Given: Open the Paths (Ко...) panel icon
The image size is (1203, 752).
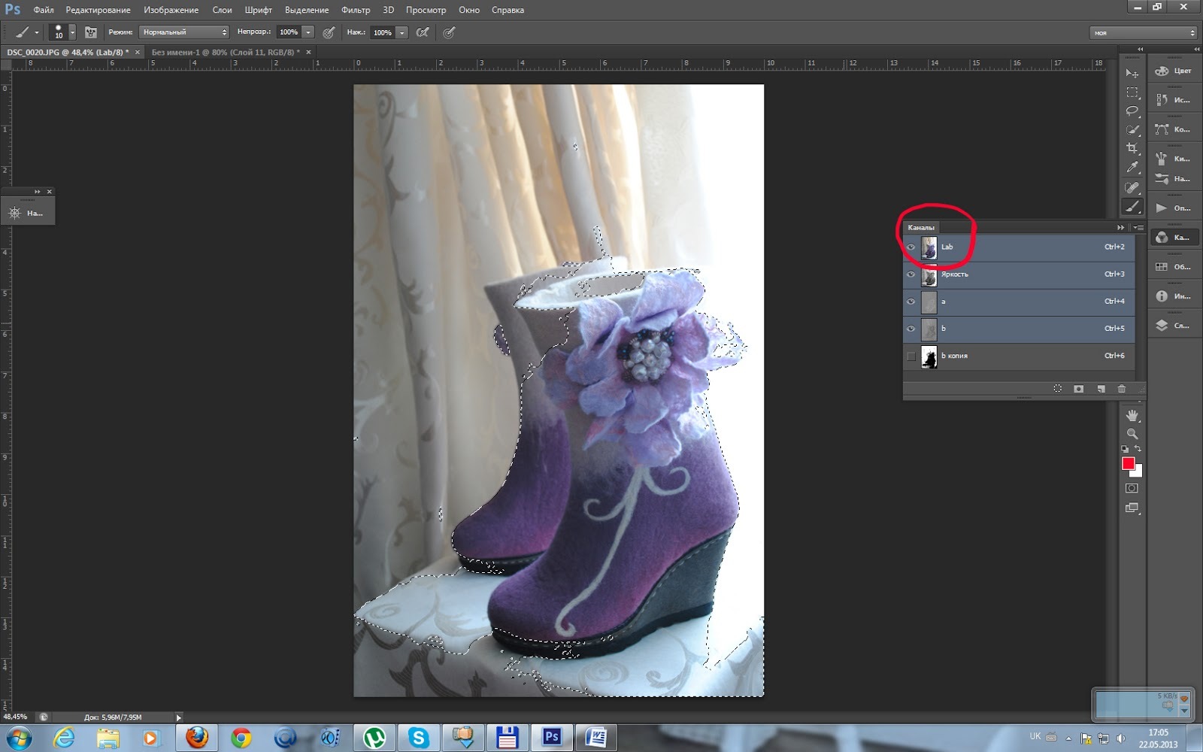Looking at the screenshot, I should click(x=1174, y=129).
